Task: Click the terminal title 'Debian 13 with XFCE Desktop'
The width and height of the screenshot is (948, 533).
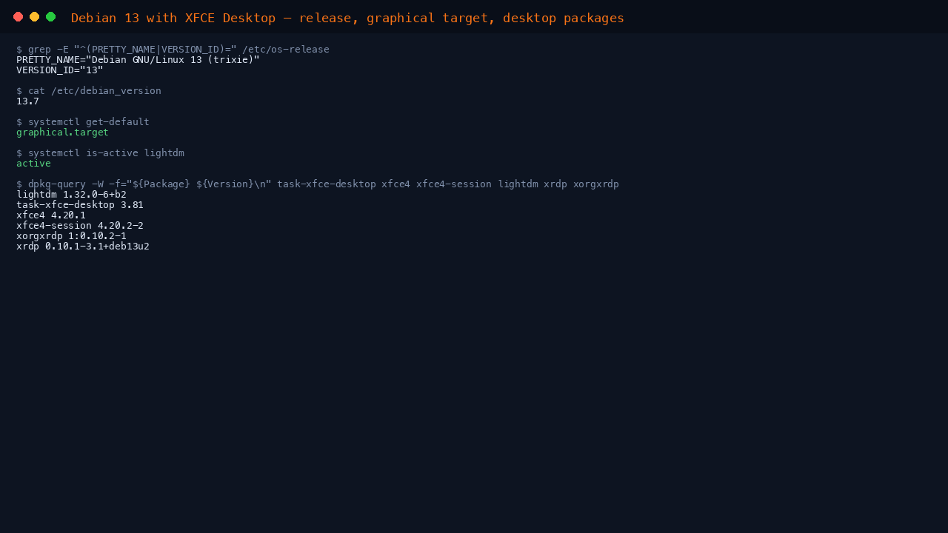Action: (x=173, y=18)
